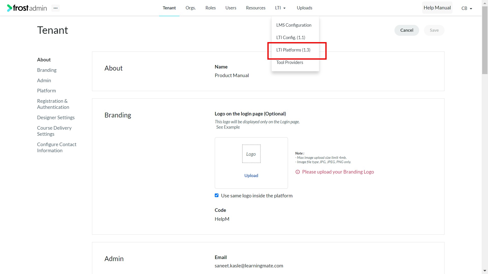This screenshot has height=274, width=488.
Task: Click the Help Manual button
Action: tap(437, 8)
